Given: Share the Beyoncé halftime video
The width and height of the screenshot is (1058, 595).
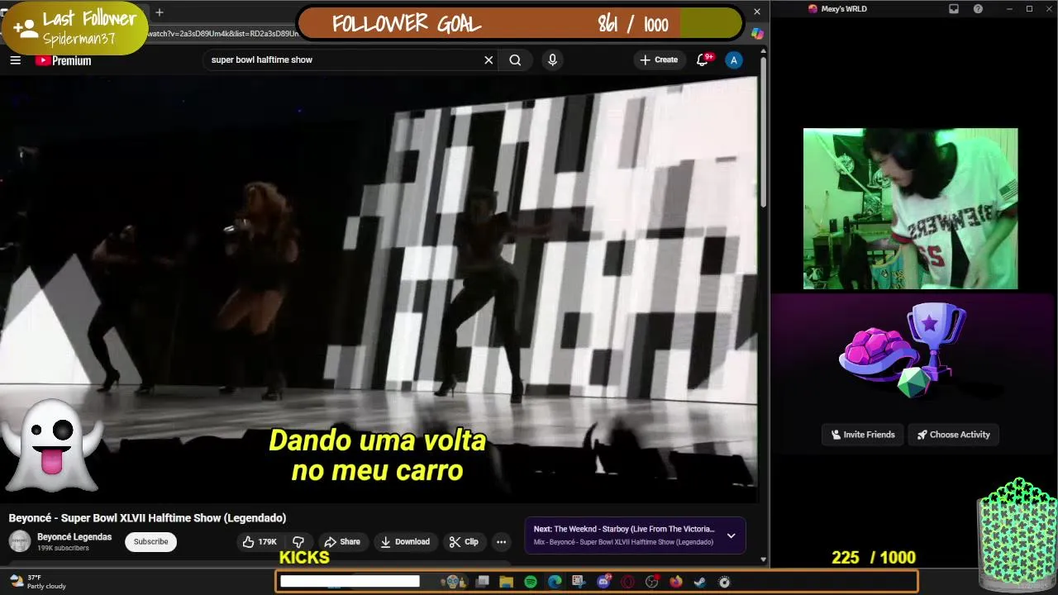Looking at the screenshot, I should coord(342,542).
